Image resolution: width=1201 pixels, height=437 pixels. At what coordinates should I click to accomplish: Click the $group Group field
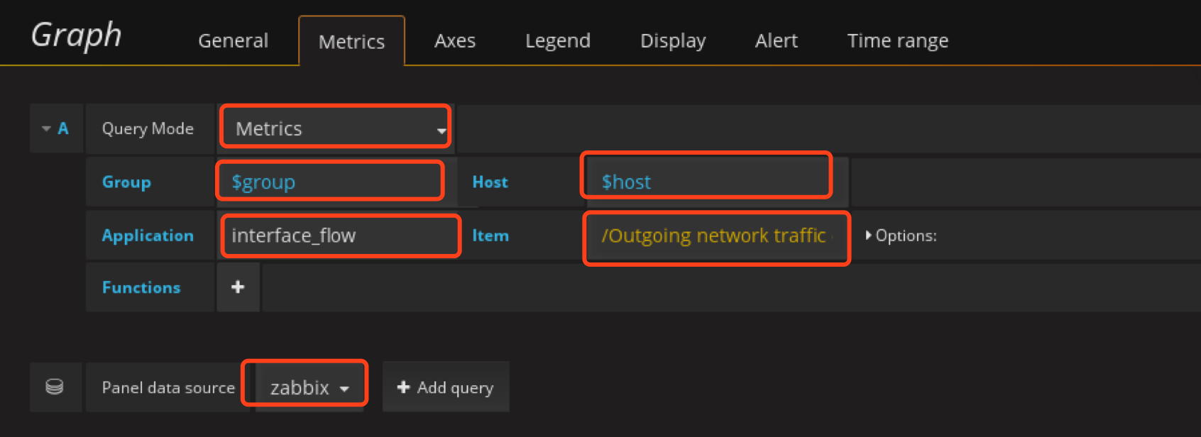click(x=330, y=182)
